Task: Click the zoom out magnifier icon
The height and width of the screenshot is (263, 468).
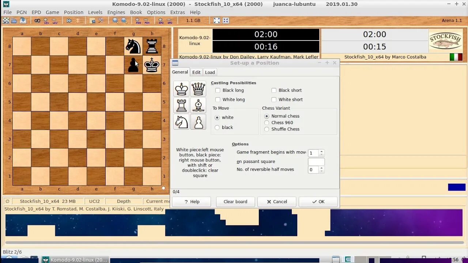Action: [x=124, y=20]
